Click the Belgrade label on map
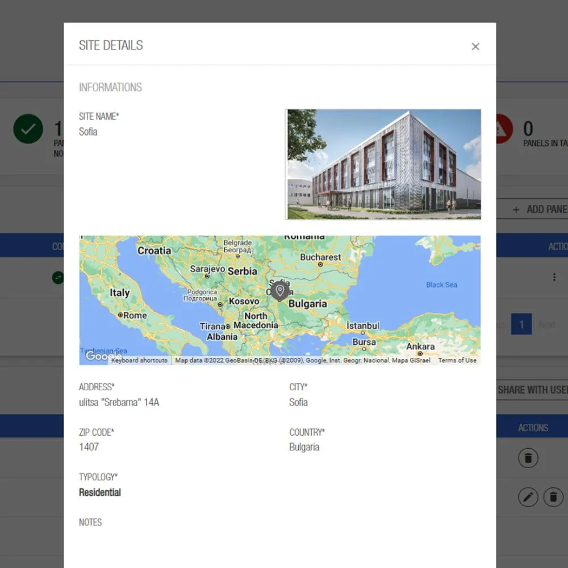568x568 pixels. [237, 246]
